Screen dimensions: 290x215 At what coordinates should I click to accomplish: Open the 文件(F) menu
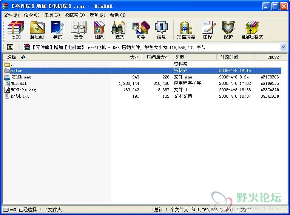(11, 15)
